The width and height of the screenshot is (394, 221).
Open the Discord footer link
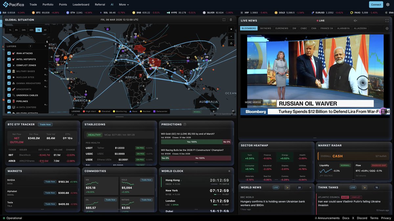[362, 218]
